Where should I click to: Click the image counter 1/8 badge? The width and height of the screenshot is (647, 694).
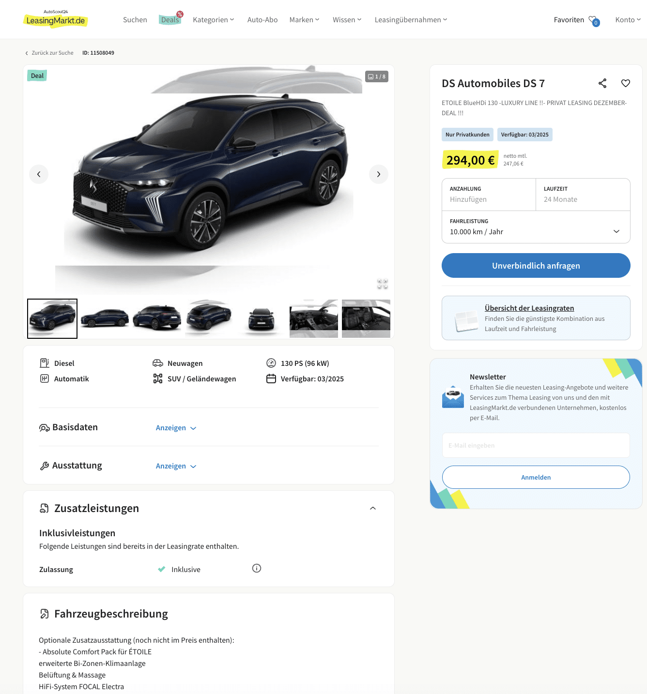(x=377, y=76)
